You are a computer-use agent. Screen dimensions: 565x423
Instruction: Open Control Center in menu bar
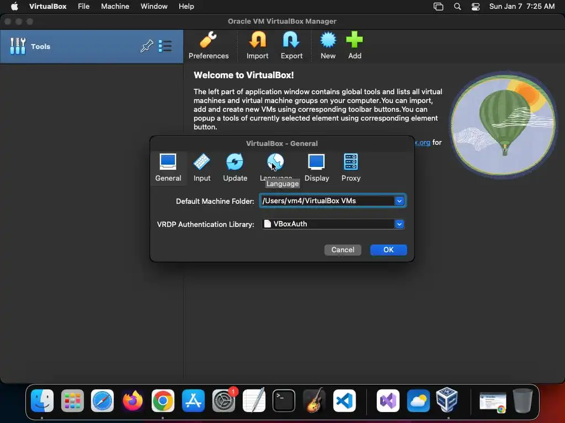point(476,7)
